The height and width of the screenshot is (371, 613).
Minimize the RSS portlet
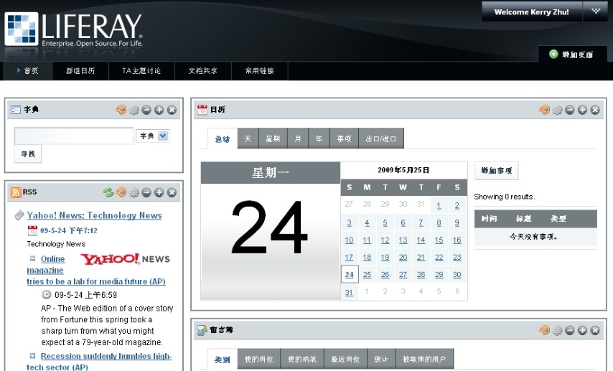click(146, 192)
